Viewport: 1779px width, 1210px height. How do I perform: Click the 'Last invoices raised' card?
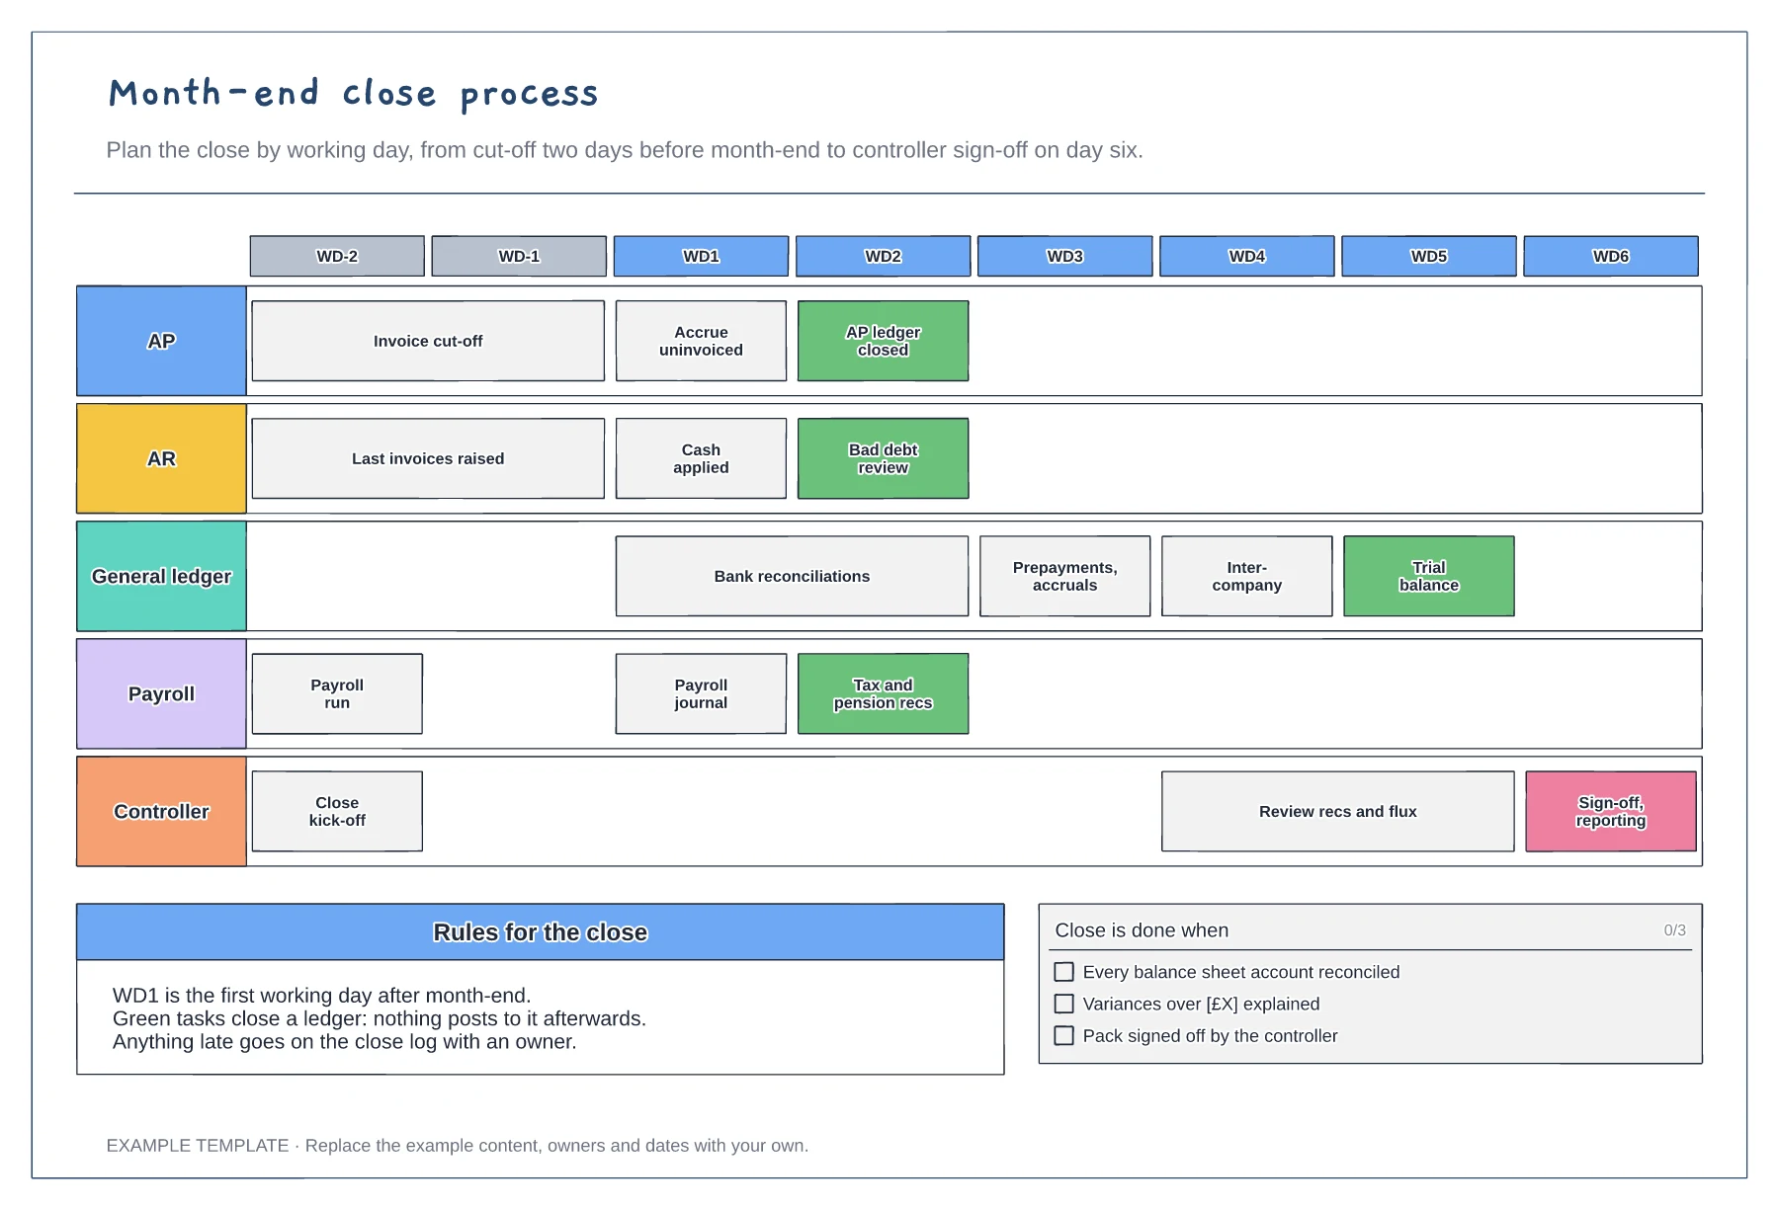point(428,458)
